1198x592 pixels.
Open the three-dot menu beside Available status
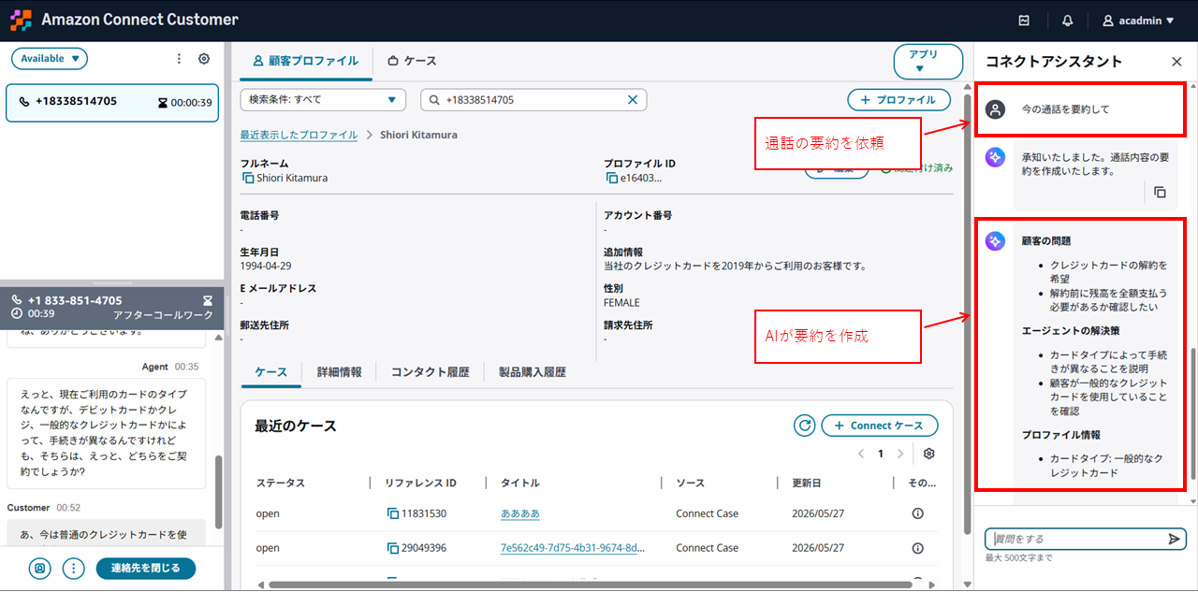coord(180,59)
